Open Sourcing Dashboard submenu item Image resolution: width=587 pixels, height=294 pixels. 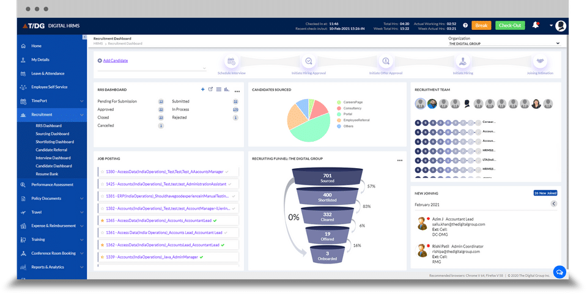click(x=53, y=134)
